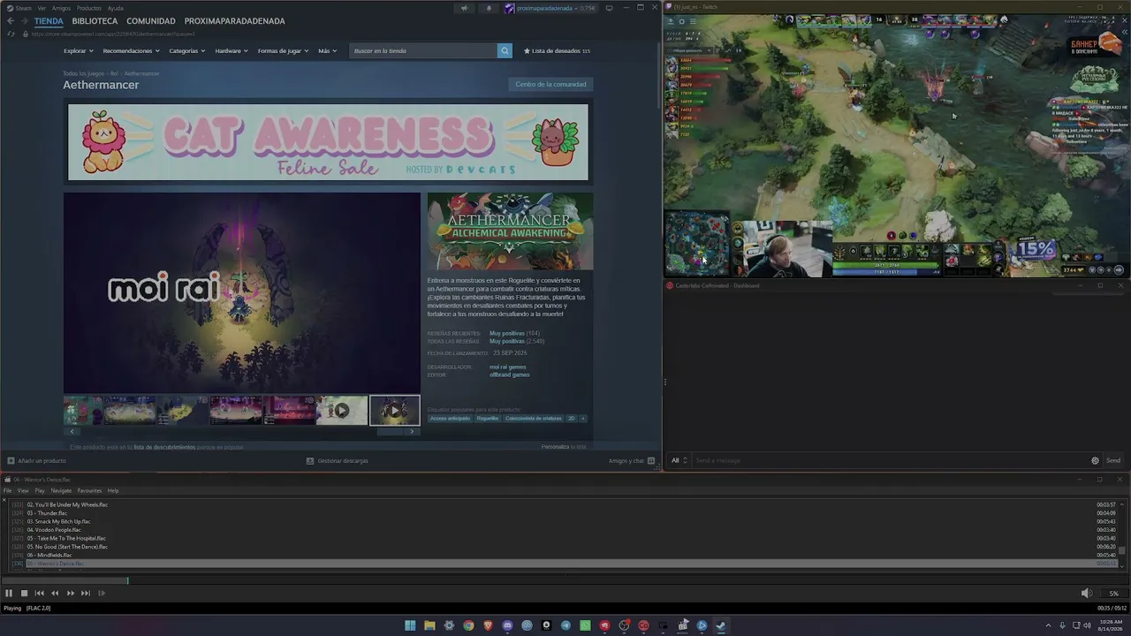Open the Navigate menu in music player

tap(61, 490)
